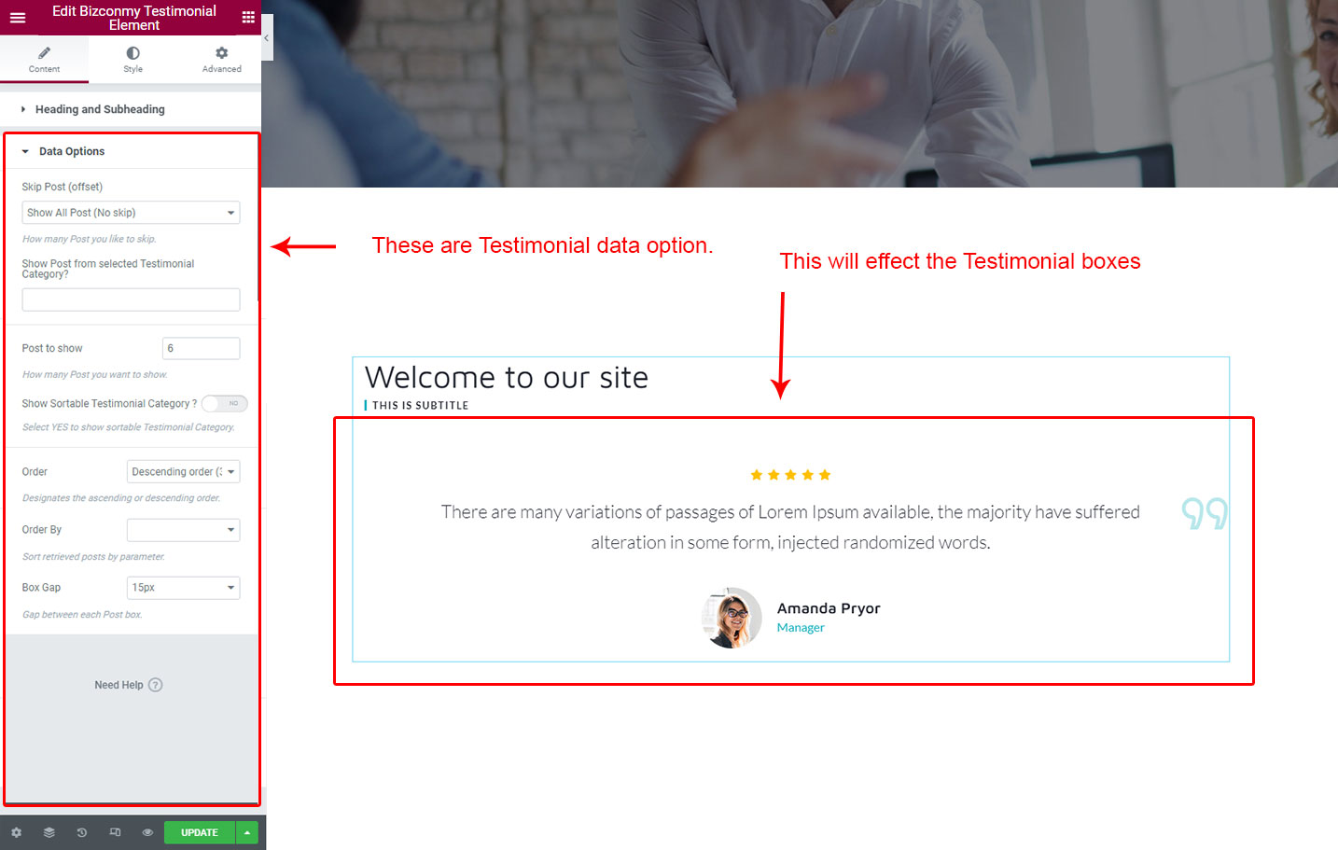Open History icon in bottom toolbar
The height and width of the screenshot is (850, 1338).
pos(82,832)
